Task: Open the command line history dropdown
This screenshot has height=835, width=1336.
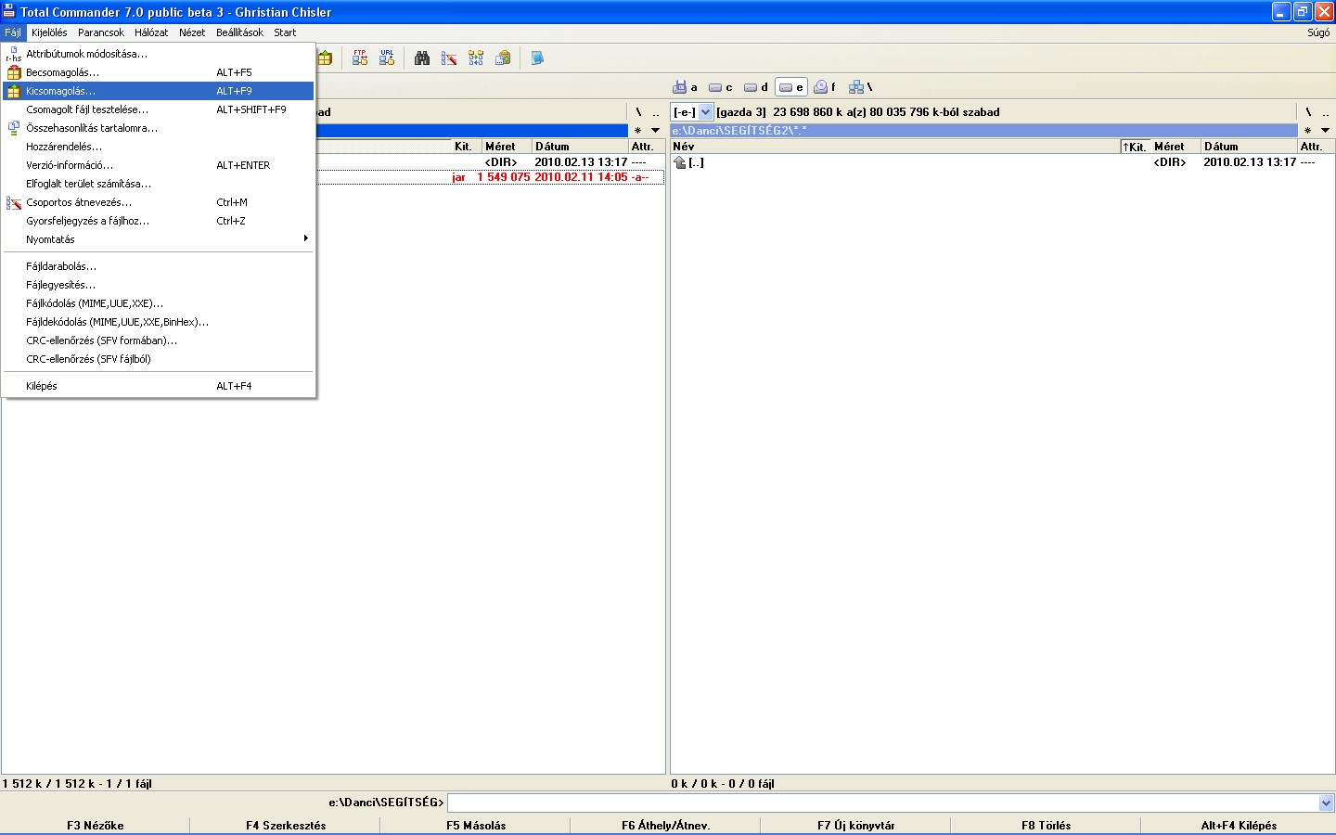Action: coord(1326,803)
